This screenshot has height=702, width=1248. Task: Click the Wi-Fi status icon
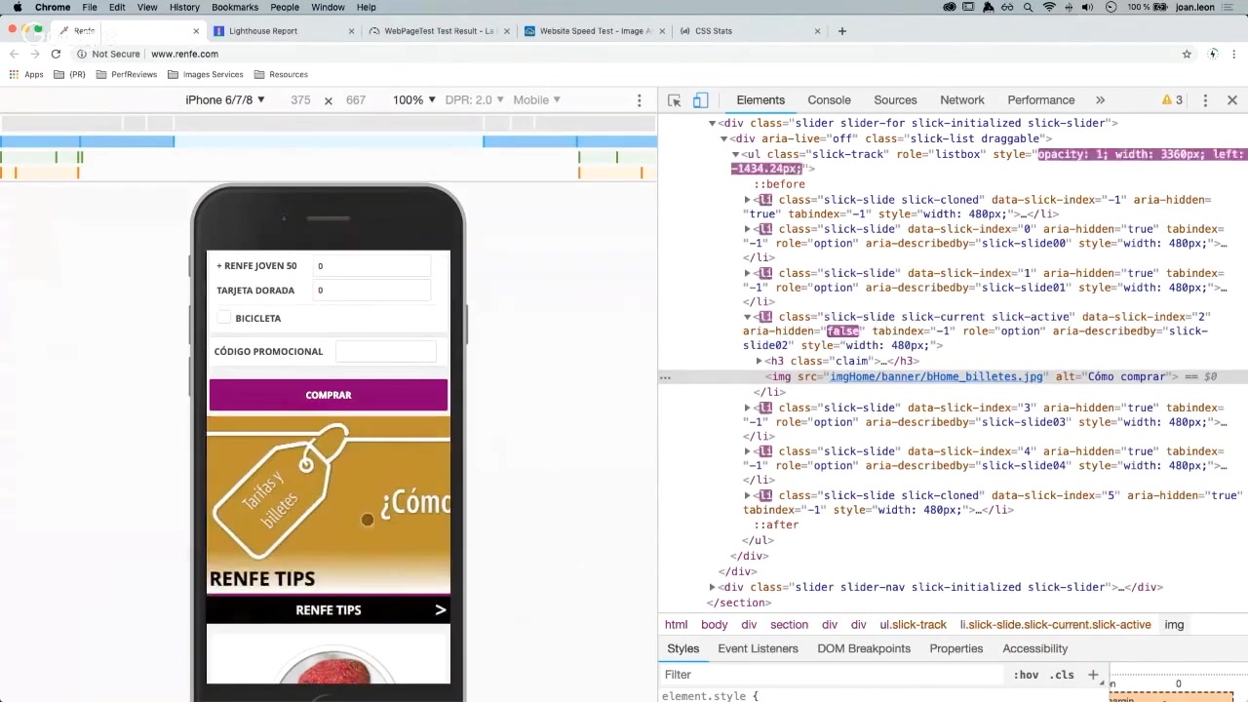pos(1049,7)
